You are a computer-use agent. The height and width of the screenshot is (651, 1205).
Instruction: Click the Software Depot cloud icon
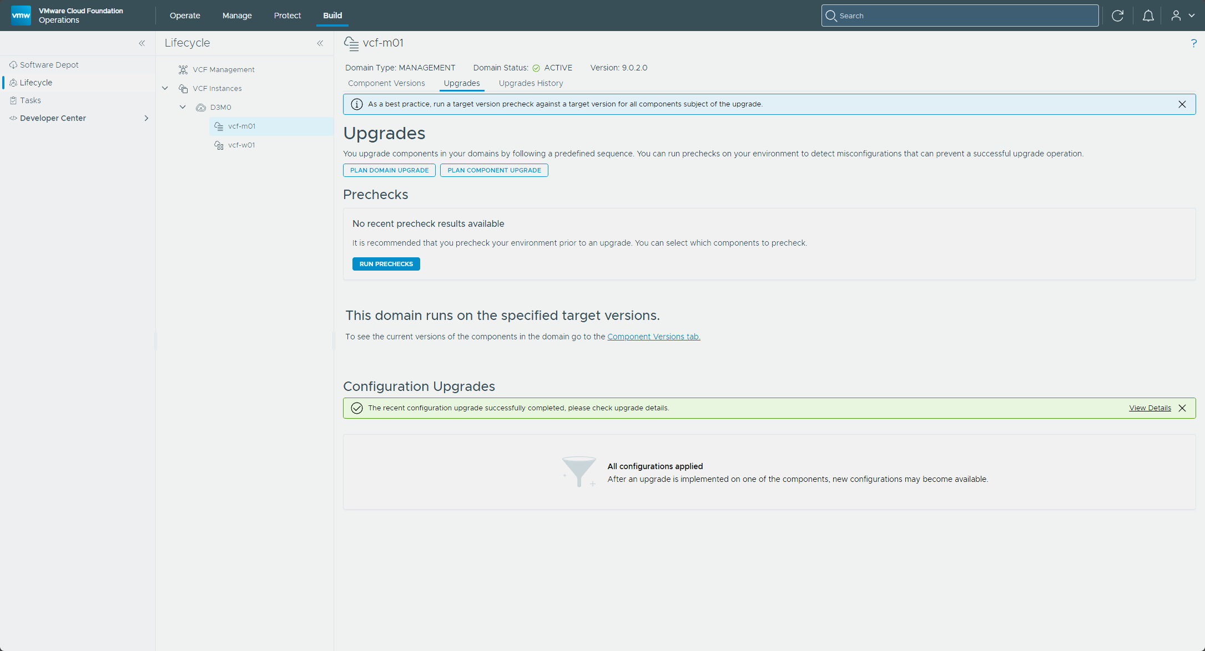point(13,65)
